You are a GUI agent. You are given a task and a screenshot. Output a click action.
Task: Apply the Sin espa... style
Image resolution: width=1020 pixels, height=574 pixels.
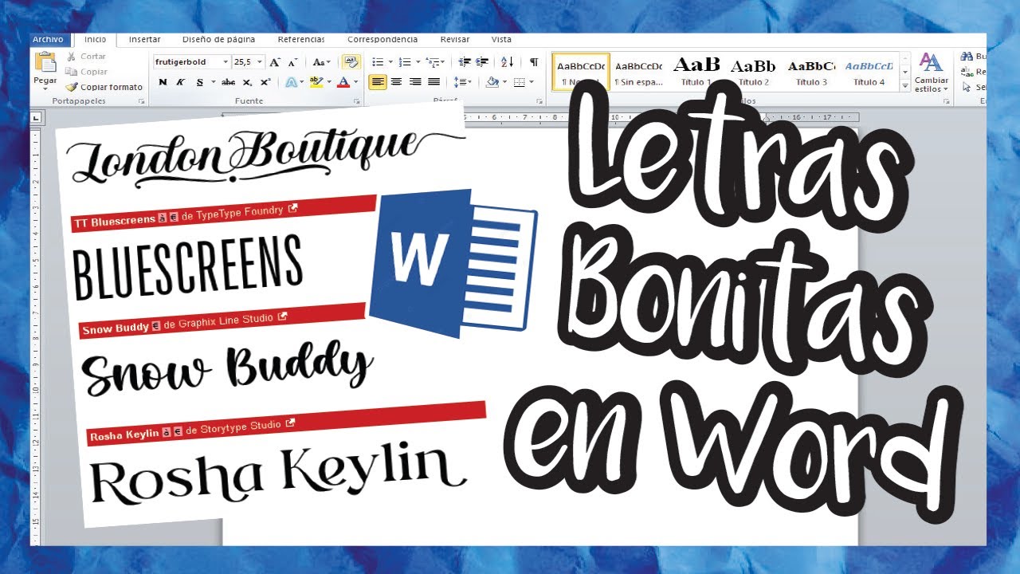point(638,71)
